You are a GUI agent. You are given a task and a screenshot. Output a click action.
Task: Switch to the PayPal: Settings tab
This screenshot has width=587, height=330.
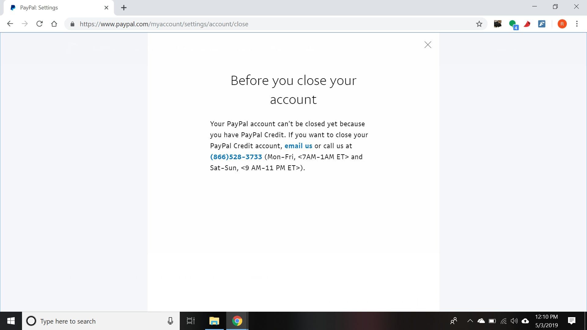[x=58, y=8]
